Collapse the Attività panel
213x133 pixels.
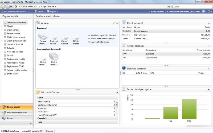(117, 23)
